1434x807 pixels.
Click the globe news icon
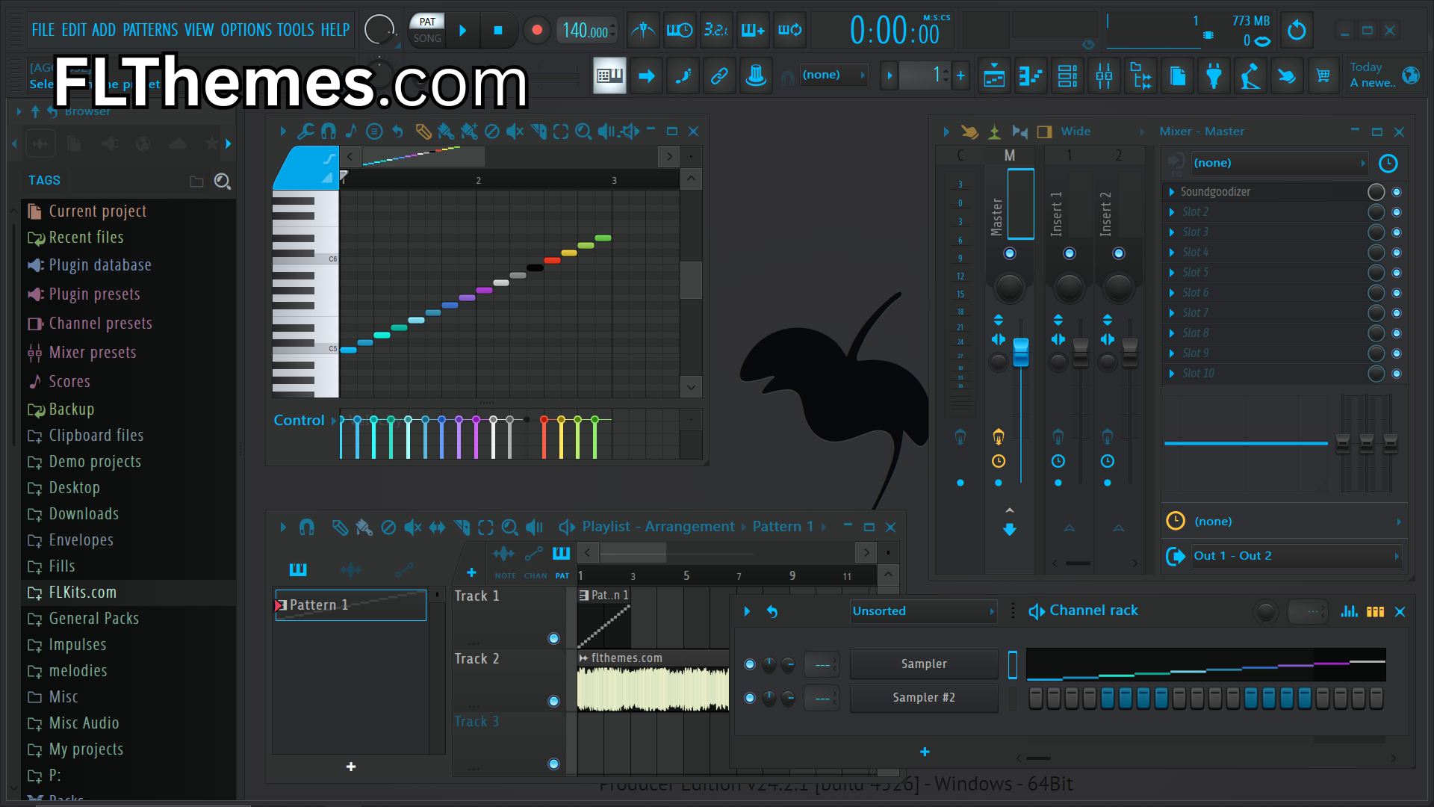[1411, 75]
